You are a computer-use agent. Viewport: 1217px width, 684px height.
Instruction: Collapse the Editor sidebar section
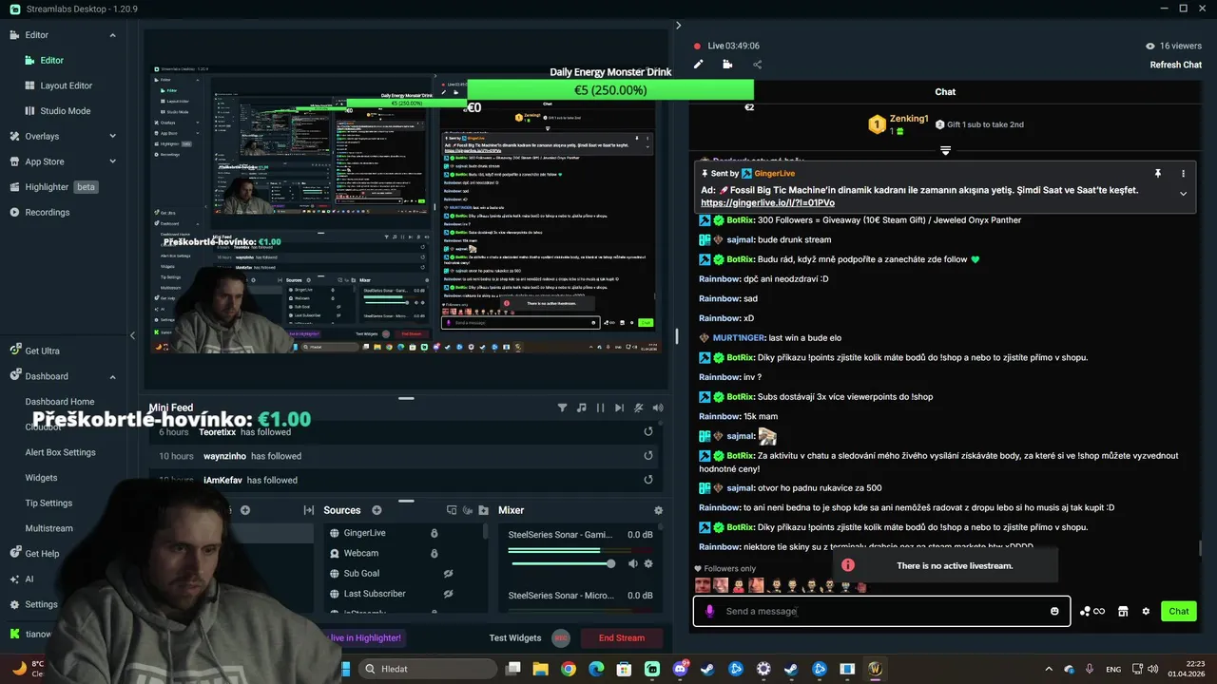112,35
